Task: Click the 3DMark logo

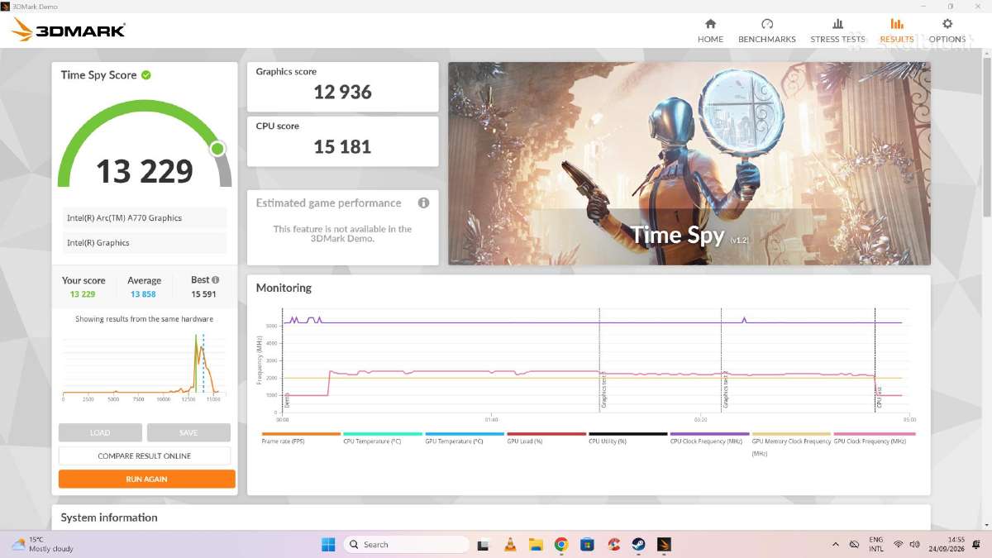Action: (x=69, y=31)
